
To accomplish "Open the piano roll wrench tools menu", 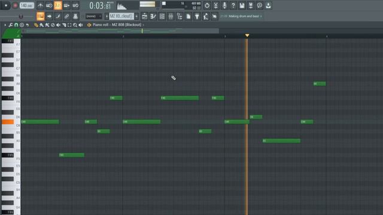I will pos(11,25).
